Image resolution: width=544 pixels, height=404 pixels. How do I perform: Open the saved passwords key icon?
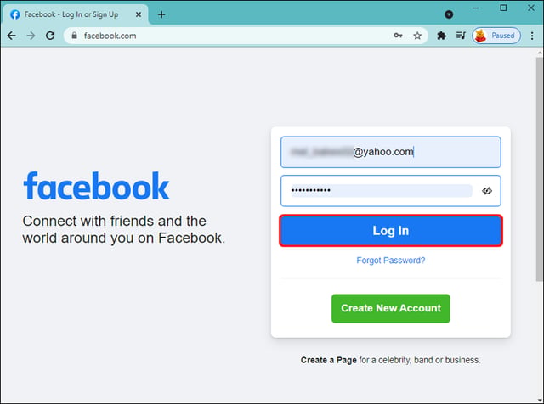398,36
